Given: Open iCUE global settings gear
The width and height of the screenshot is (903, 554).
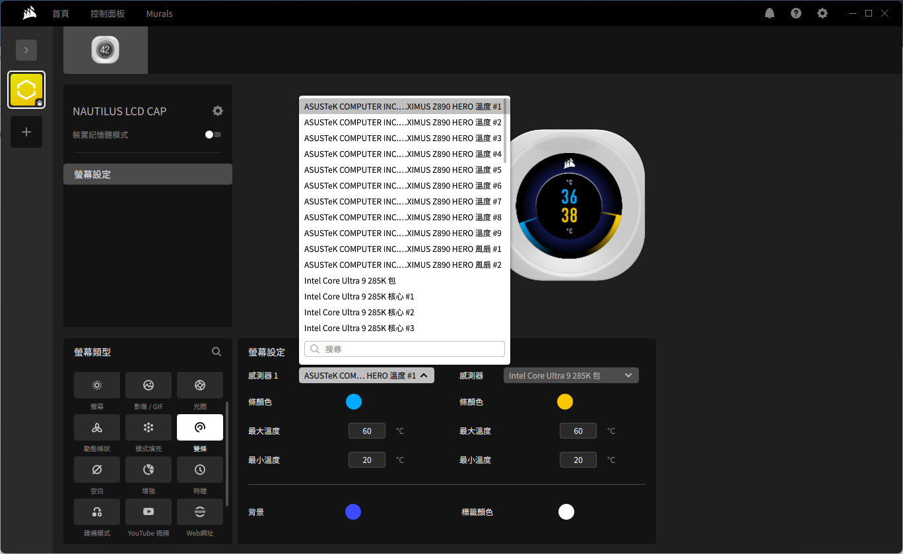Looking at the screenshot, I should [822, 13].
